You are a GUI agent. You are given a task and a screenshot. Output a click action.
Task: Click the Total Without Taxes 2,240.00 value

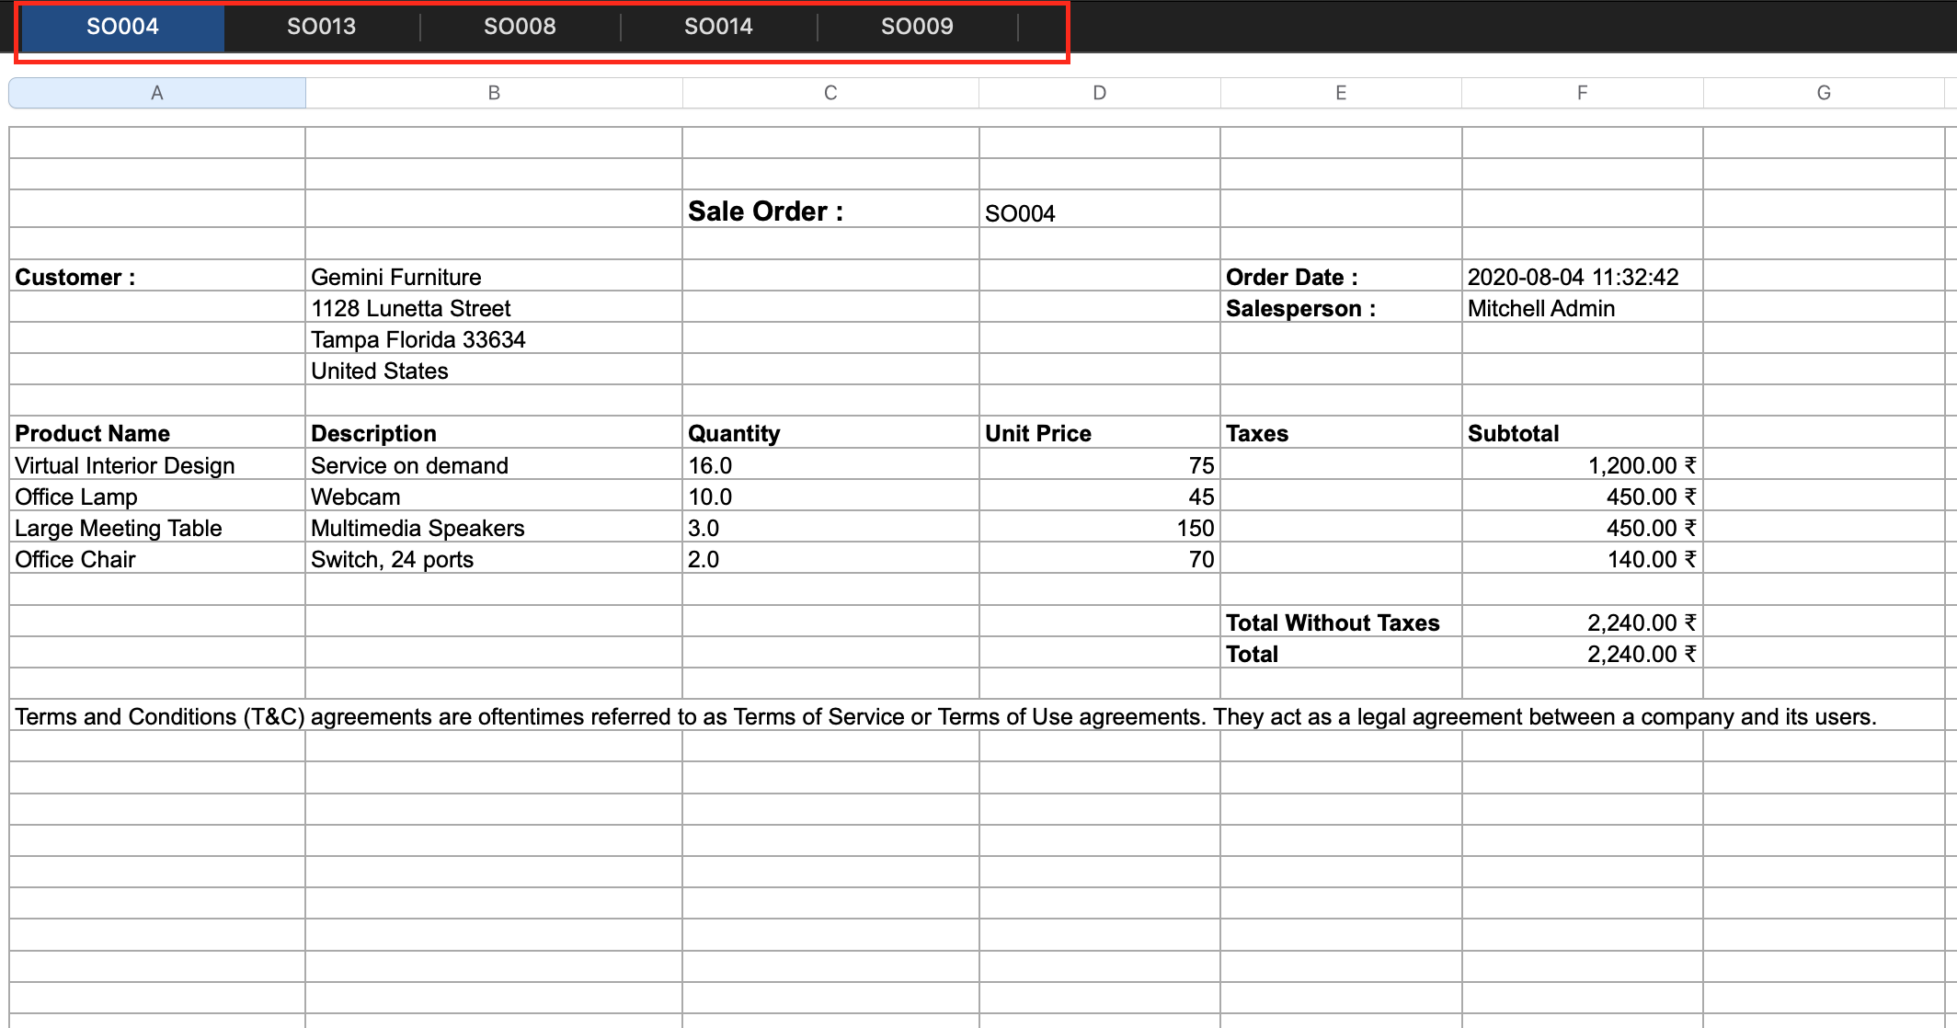[1583, 622]
